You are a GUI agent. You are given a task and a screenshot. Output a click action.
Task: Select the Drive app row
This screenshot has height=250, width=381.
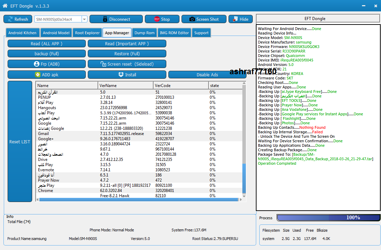tap(139, 160)
